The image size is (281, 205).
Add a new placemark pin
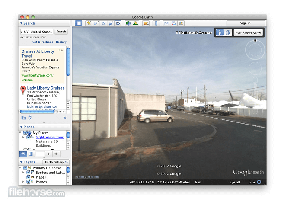(x=89, y=23)
